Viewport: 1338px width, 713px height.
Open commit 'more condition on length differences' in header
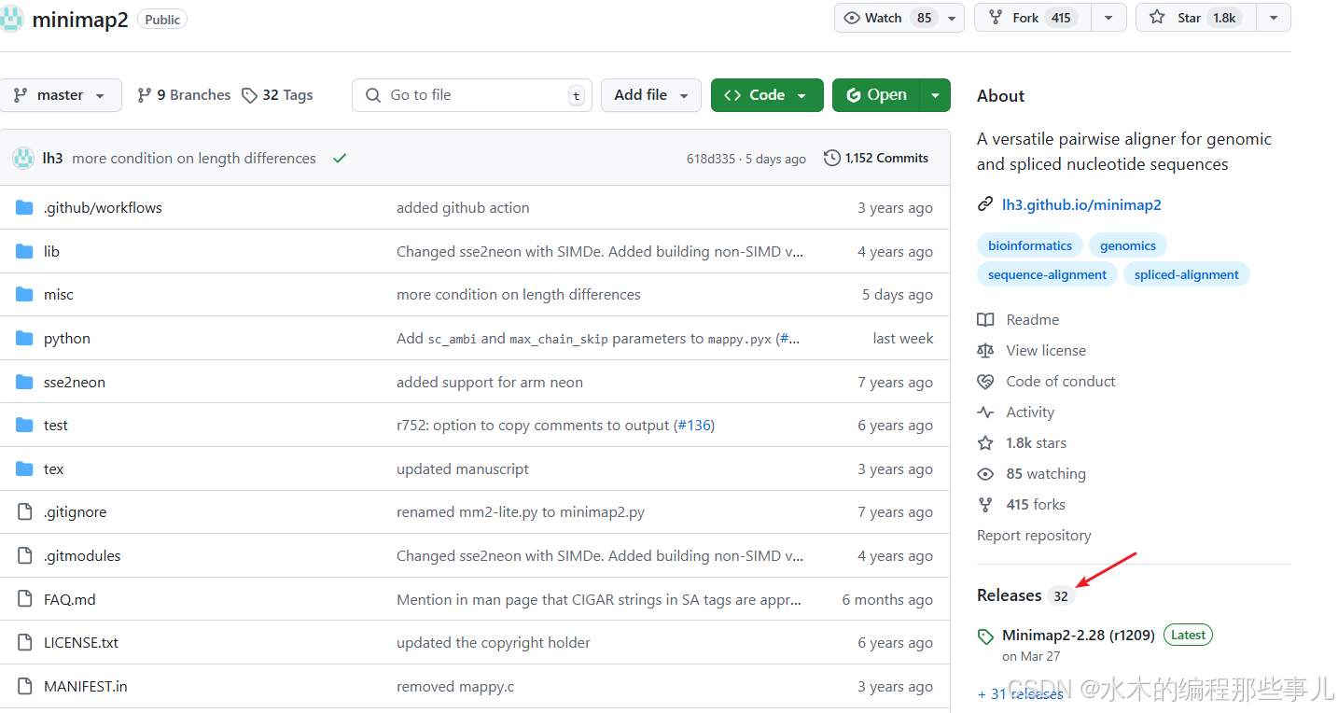click(x=194, y=159)
